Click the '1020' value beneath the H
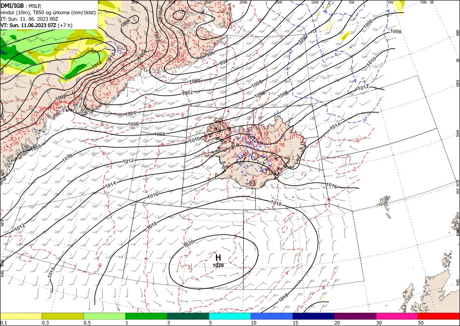 coord(218,266)
